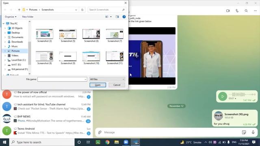Image resolution: width=260 pixels, height=146 pixels.
Task: Open the taskbar notification center
Action: 253,142
